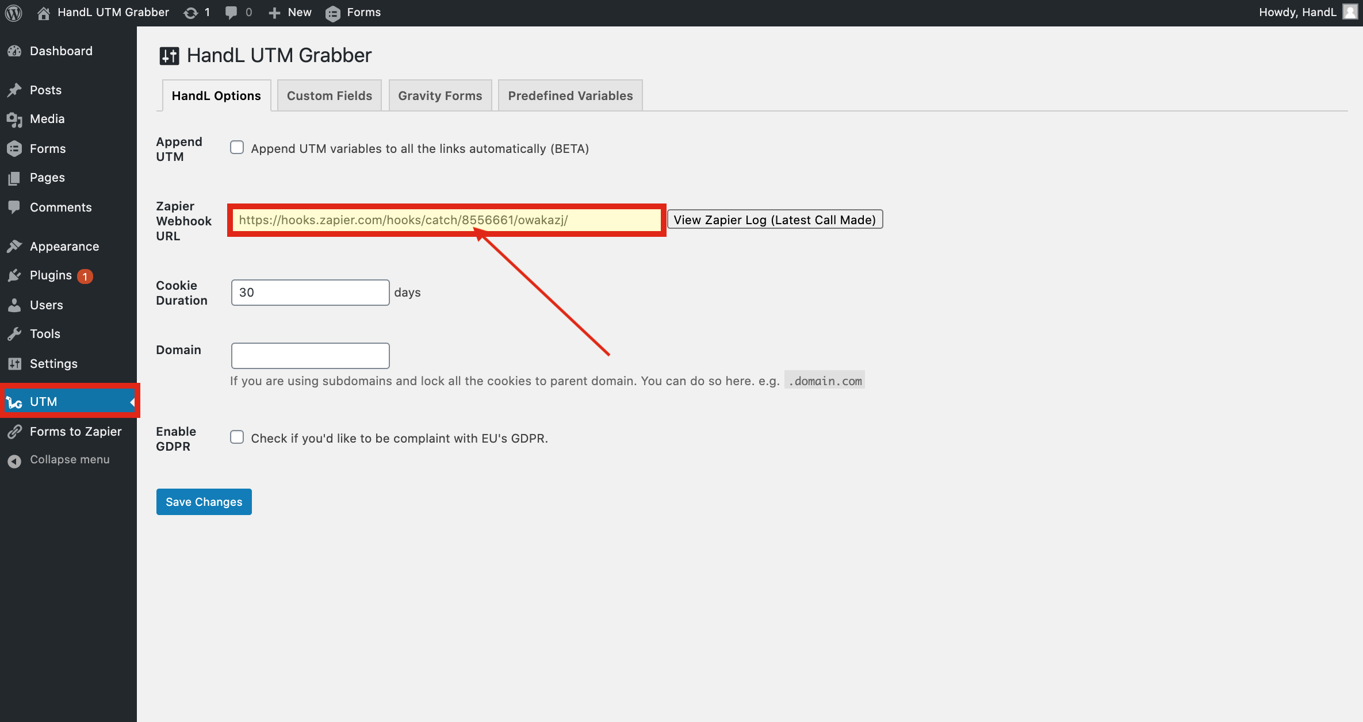Open the Predefined Variables tab

pos(569,95)
